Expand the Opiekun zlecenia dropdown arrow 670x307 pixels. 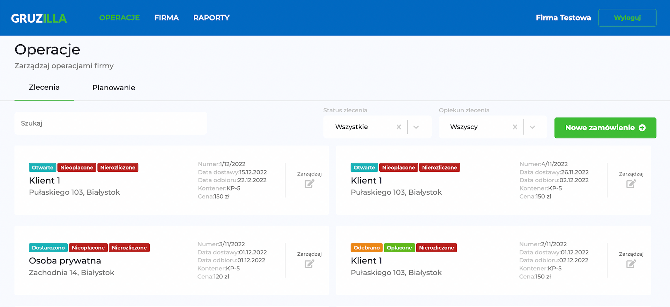[532, 127]
